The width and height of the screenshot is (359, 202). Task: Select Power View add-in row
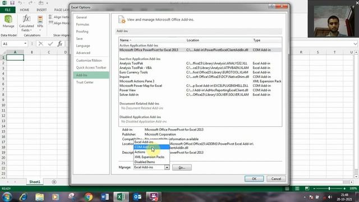click(x=200, y=90)
